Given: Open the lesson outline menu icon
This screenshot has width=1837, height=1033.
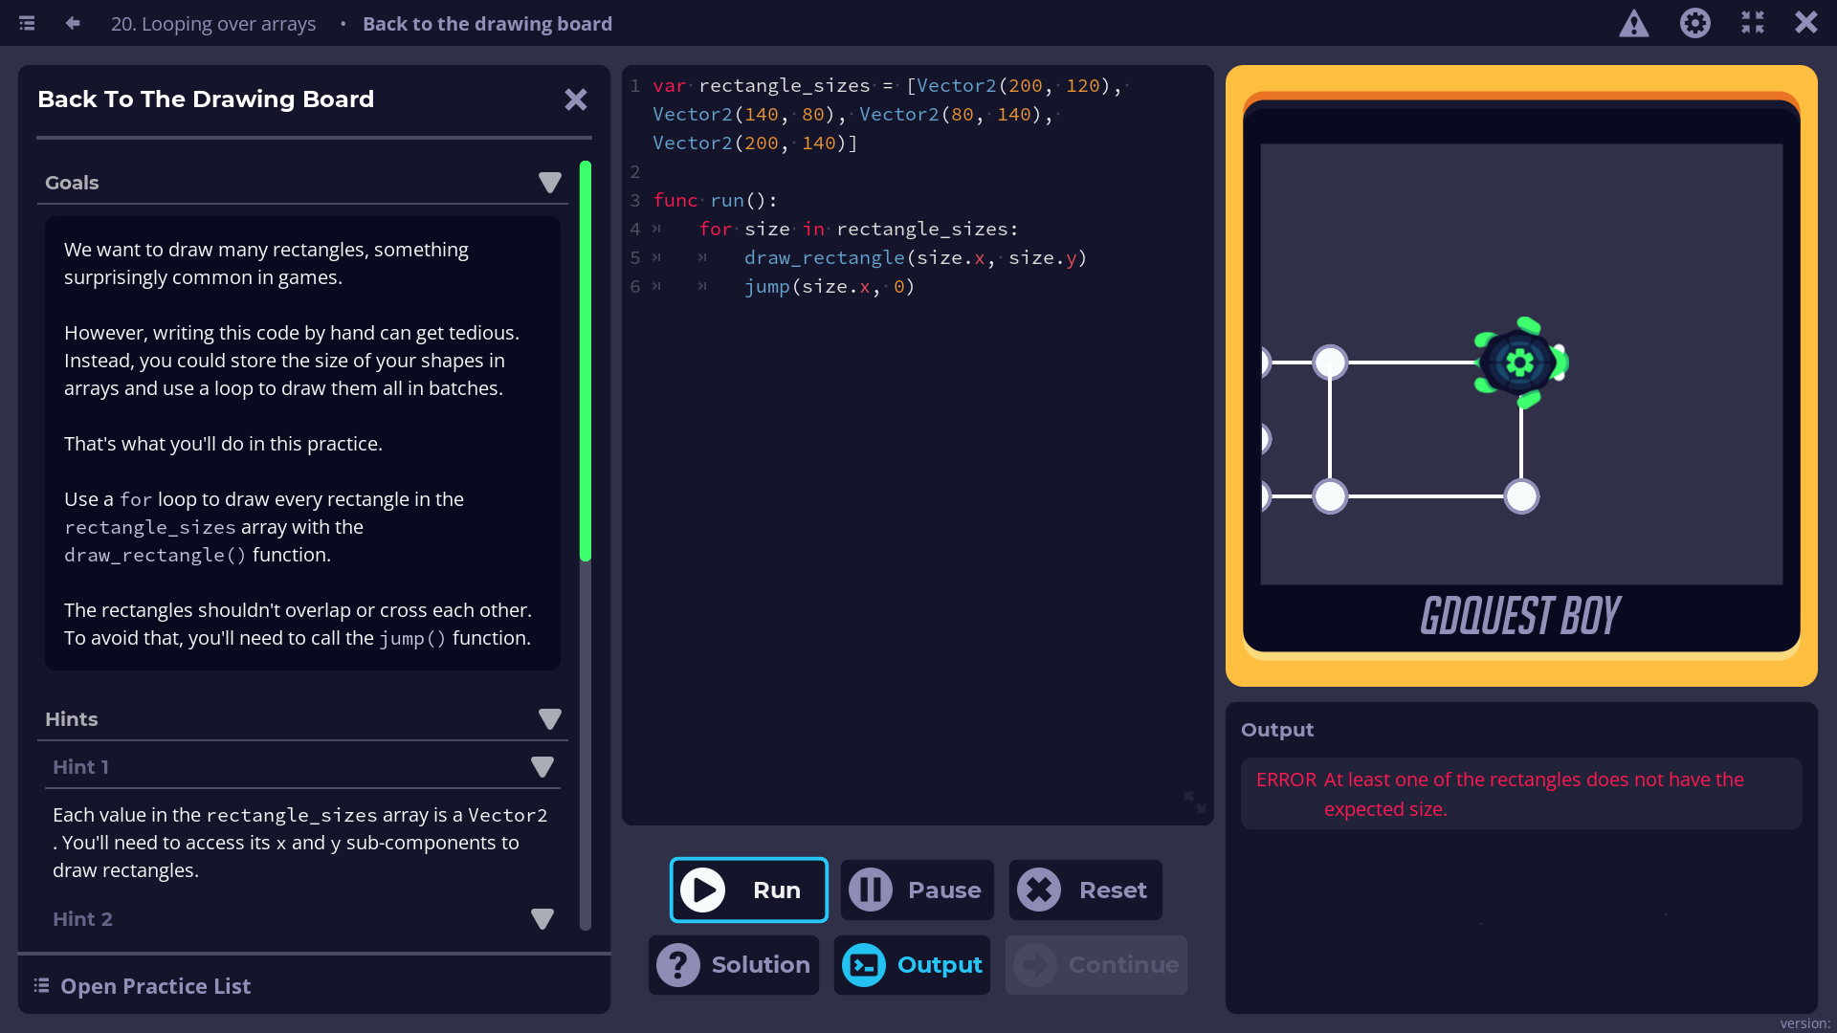Looking at the screenshot, I should pyautogui.click(x=27, y=23).
